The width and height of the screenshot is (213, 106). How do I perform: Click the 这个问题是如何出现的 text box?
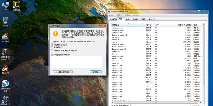pyautogui.click(x=76, y=62)
